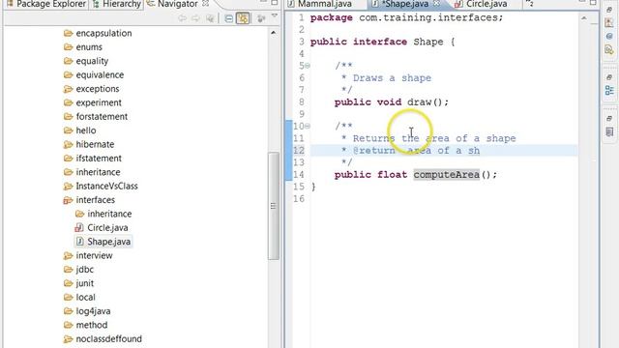This screenshot has height=348, width=619.
Task: Select the forstatement folder
Action: click(x=102, y=117)
